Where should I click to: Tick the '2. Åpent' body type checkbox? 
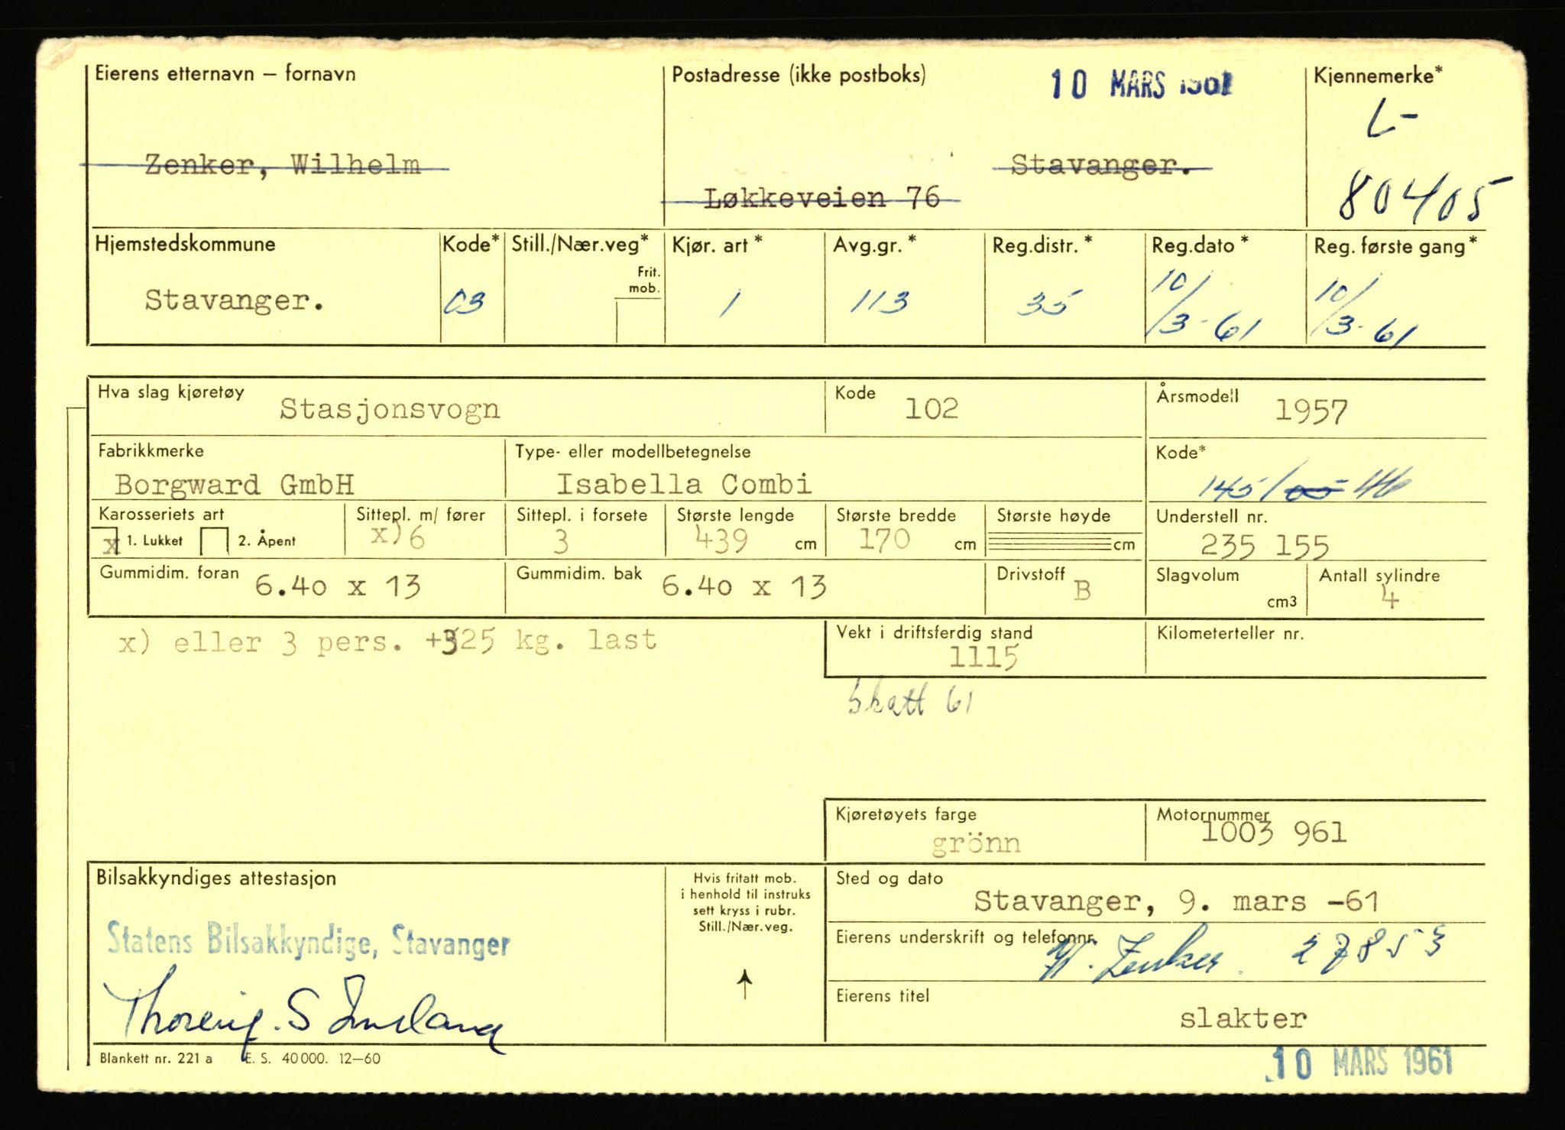[x=214, y=541]
